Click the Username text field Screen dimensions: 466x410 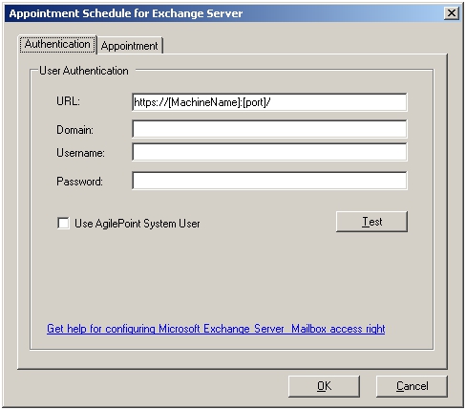(269, 152)
